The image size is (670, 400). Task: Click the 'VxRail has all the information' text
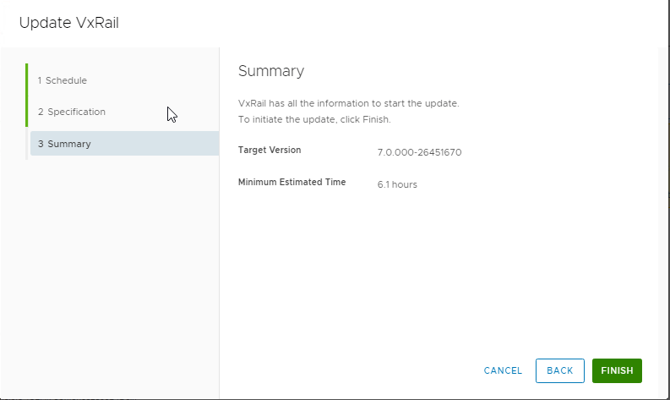[348, 103]
